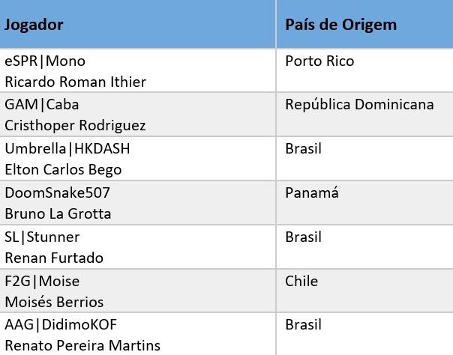Click the País de Origem column header

click(x=340, y=24)
